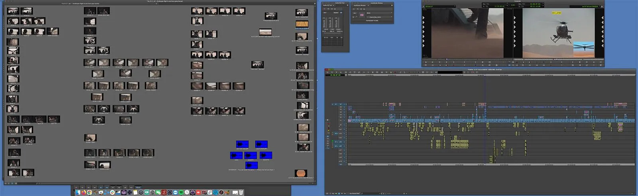Adjust the middle EQ band slider

coord(332,23)
